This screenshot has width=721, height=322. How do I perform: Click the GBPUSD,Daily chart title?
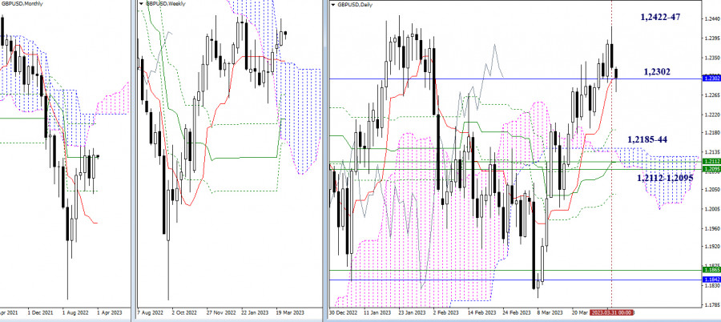pyautogui.click(x=355, y=4)
